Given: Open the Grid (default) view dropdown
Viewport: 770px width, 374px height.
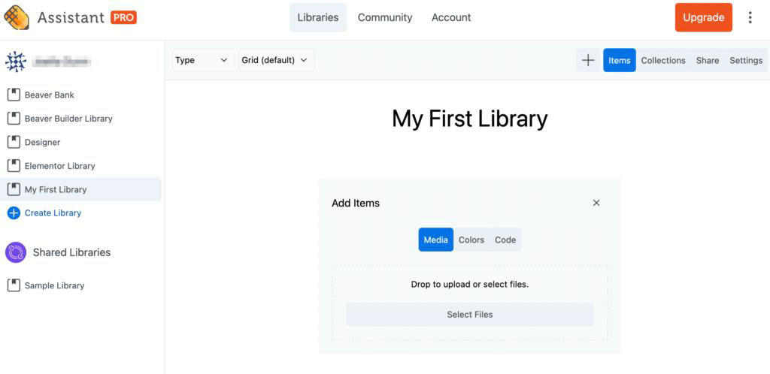Looking at the screenshot, I should pyautogui.click(x=276, y=60).
